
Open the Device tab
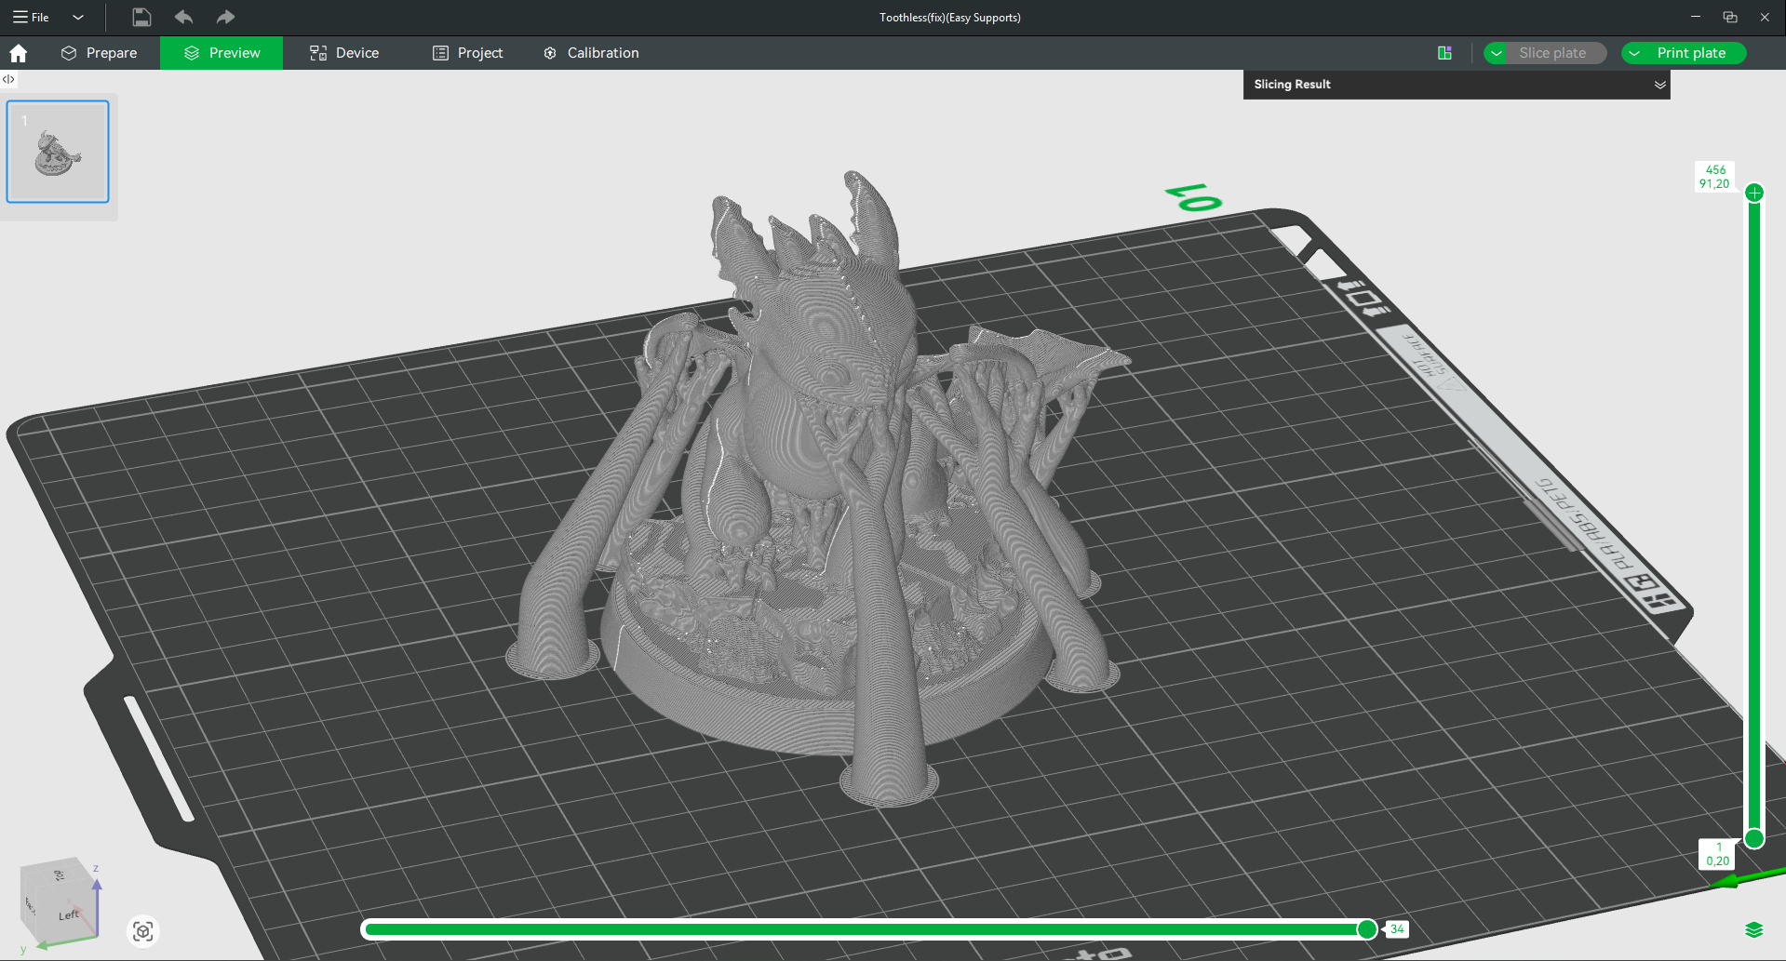344,53
